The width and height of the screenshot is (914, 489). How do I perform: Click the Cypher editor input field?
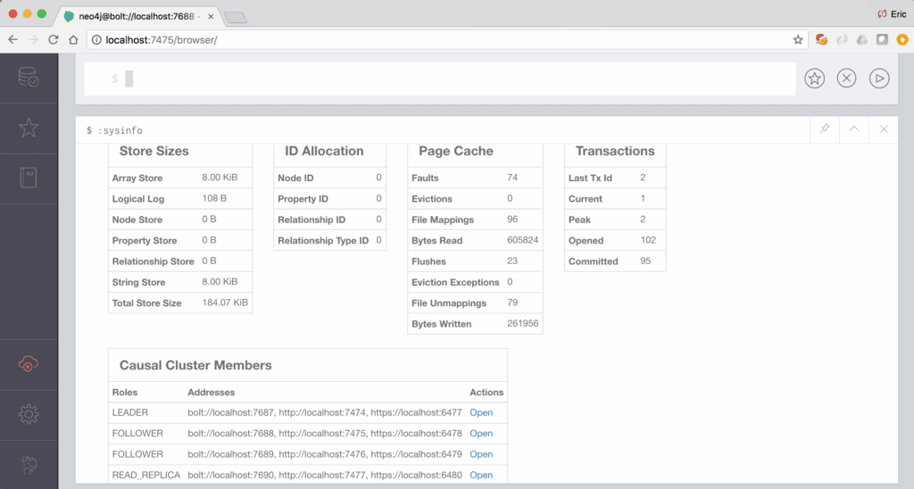pyautogui.click(x=440, y=79)
